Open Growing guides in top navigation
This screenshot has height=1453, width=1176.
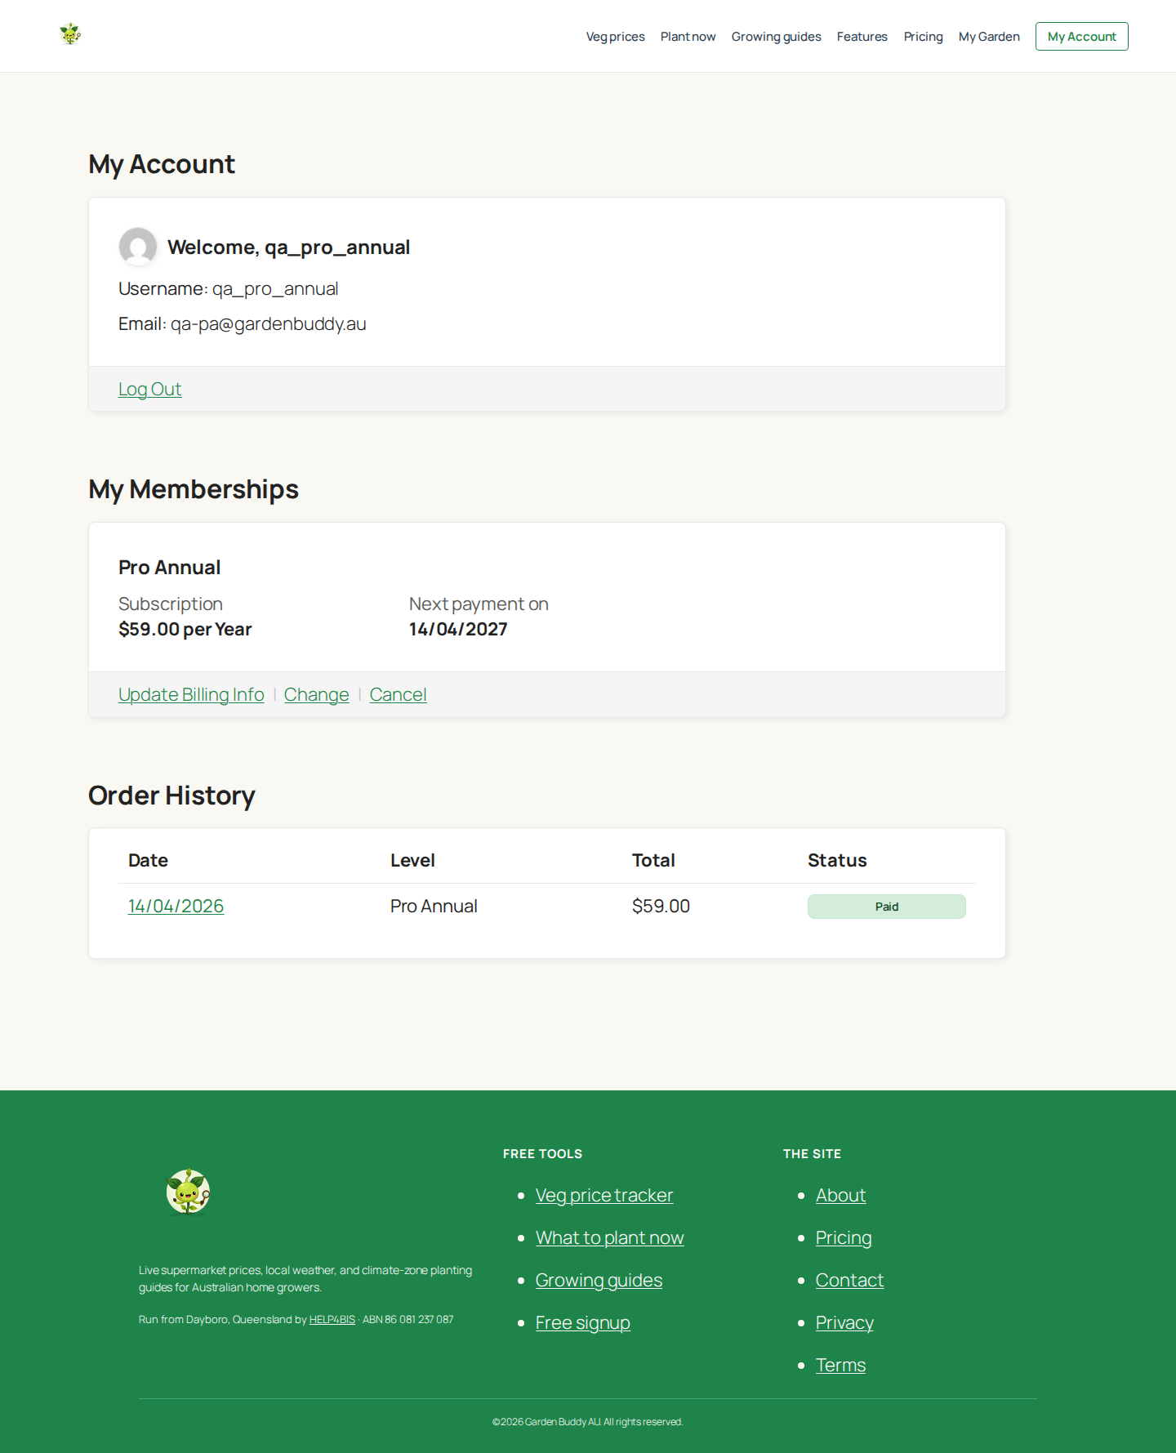click(x=776, y=37)
